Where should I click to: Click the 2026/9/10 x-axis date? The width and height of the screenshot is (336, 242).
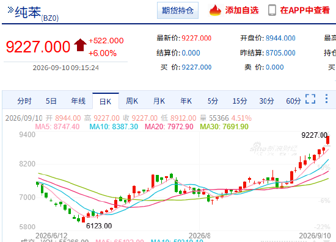315,235
